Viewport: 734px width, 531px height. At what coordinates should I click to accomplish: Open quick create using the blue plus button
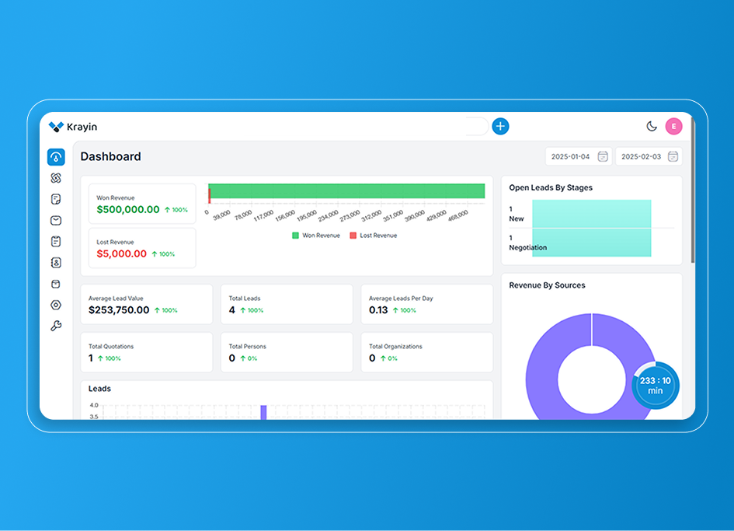tap(500, 126)
